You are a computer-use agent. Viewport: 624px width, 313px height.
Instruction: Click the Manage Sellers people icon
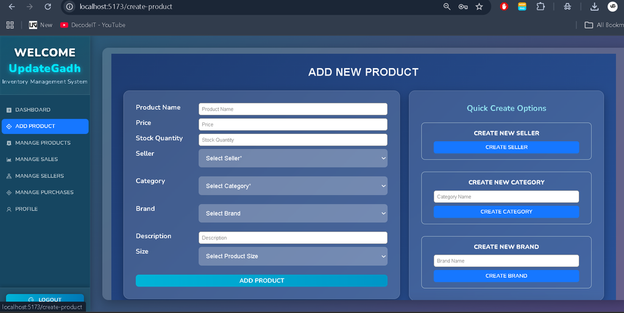(x=9, y=176)
